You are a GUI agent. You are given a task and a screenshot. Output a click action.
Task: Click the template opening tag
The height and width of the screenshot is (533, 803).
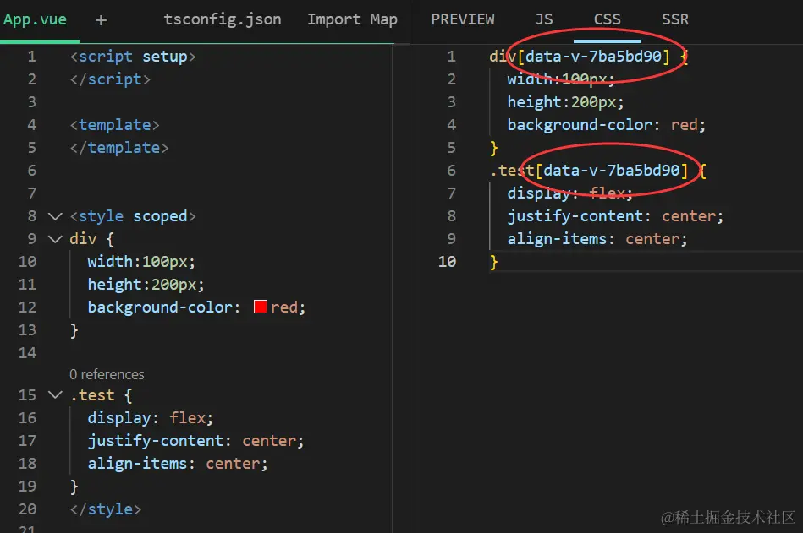click(115, 125)
